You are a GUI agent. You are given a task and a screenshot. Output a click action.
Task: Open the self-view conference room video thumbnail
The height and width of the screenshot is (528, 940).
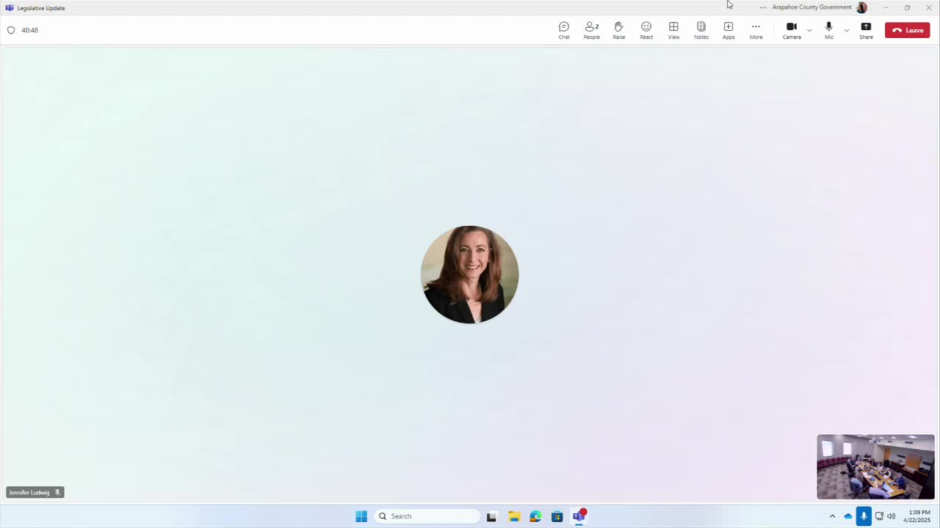click(875, 467)
